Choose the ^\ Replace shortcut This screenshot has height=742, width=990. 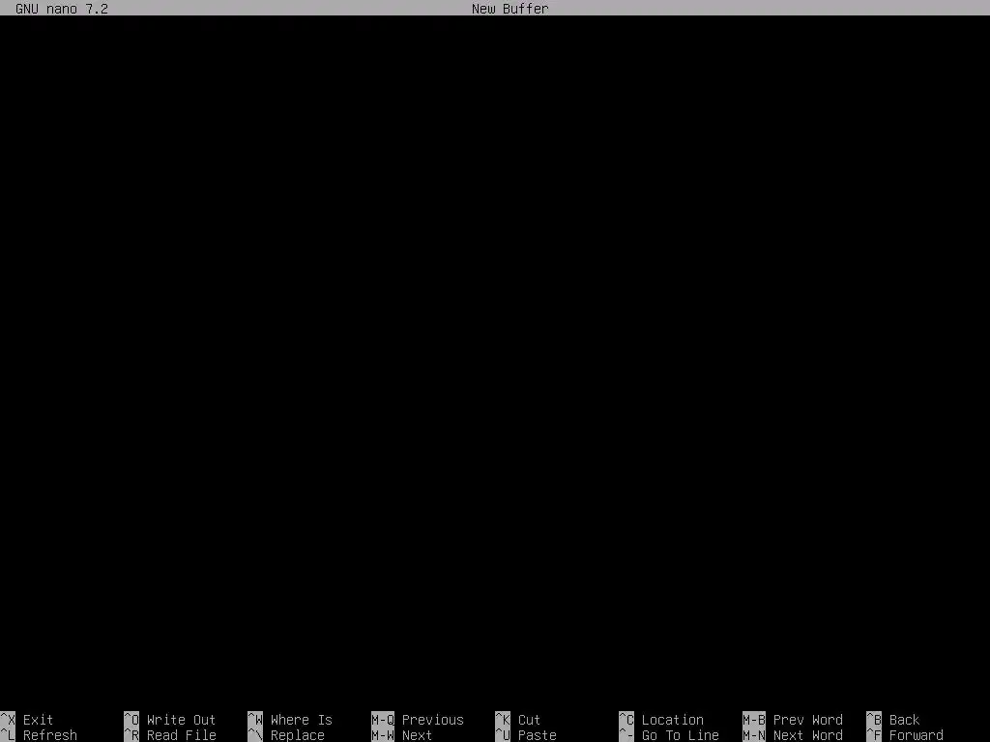[286, 735]
